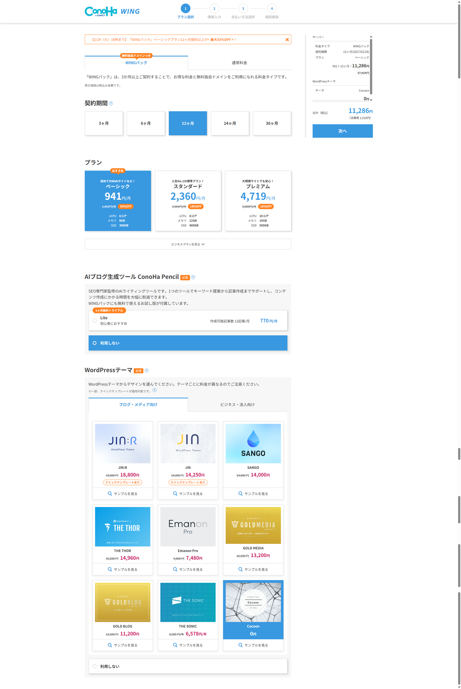Screen dimensions: 461x689
Task: View sample for Emanon Pro theme
Action: pos(188,569)
